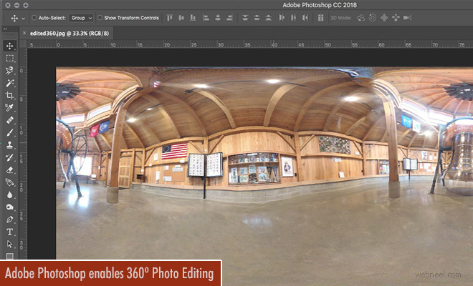Image resolution: width=473 pixels, height=286 pixels.
Task: Select the Brush tool
Action: point(9,132)
